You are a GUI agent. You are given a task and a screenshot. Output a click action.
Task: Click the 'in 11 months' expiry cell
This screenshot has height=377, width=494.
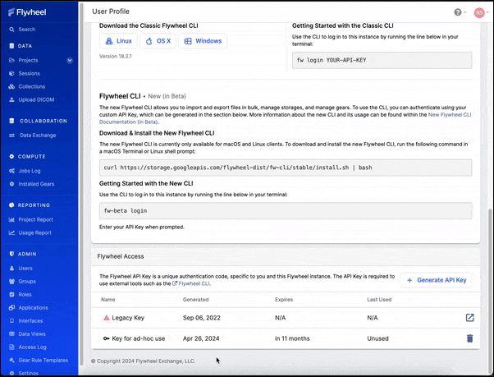[292, 338]
